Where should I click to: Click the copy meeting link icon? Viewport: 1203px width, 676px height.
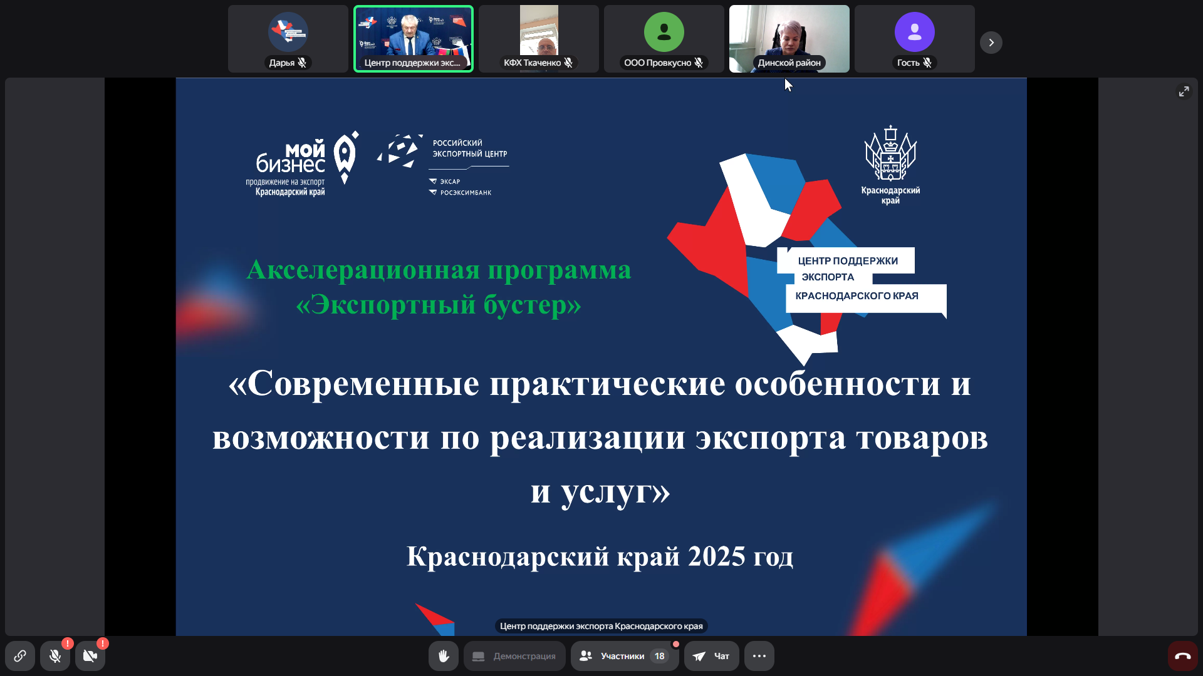(20, 656)
